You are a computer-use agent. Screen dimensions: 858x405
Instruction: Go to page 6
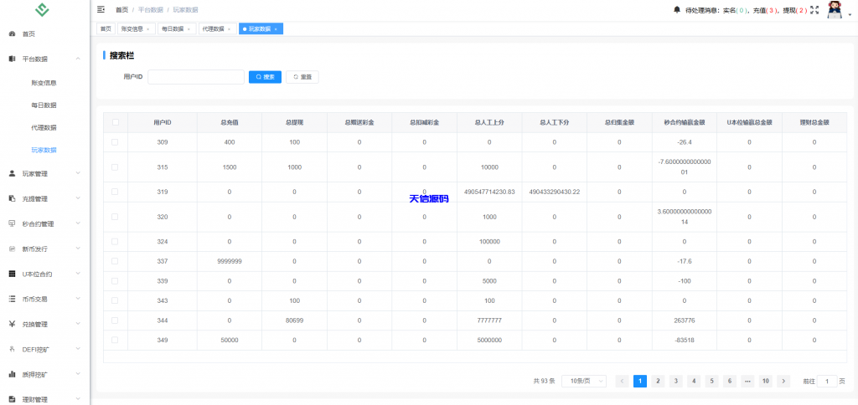pos(730,381)
